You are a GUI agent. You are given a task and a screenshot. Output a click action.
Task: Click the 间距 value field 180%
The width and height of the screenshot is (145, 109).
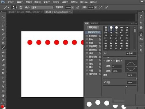click(x=132, y=83)
